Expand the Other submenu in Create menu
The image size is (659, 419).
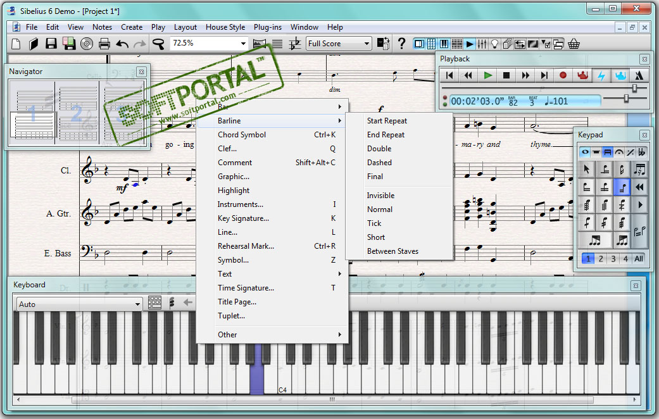[272, 335]
